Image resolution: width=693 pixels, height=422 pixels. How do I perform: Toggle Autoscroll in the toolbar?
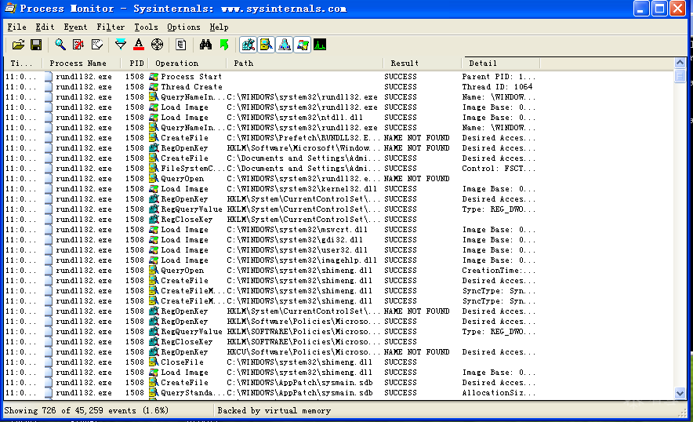(x=78, y=45)
